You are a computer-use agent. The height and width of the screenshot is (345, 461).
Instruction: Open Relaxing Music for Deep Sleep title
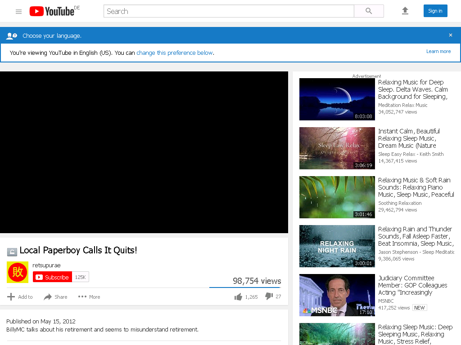pyautogui.click(x=413, y=89)
